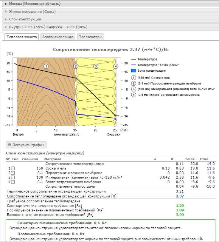Viewport: 219px width, 242px height.
Task: Click layer marker 2 on the chart
Action: click(x=76, y=66)
